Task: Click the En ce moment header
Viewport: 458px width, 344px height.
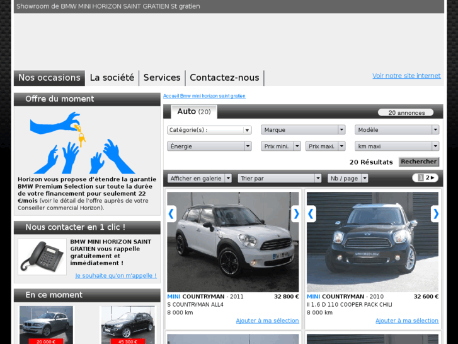Action: (87, 295)
